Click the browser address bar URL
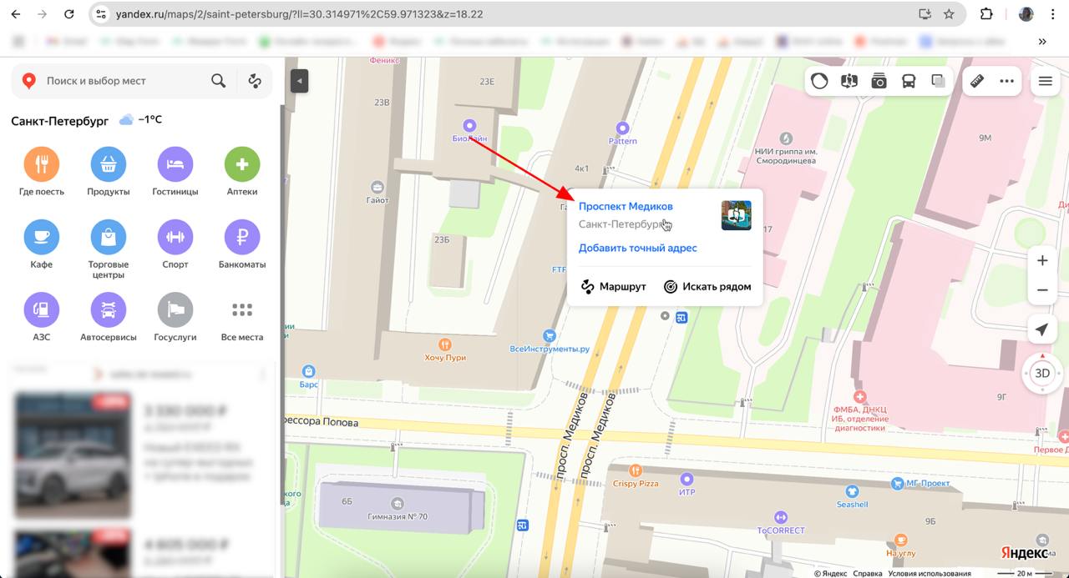 coord(299,14)
